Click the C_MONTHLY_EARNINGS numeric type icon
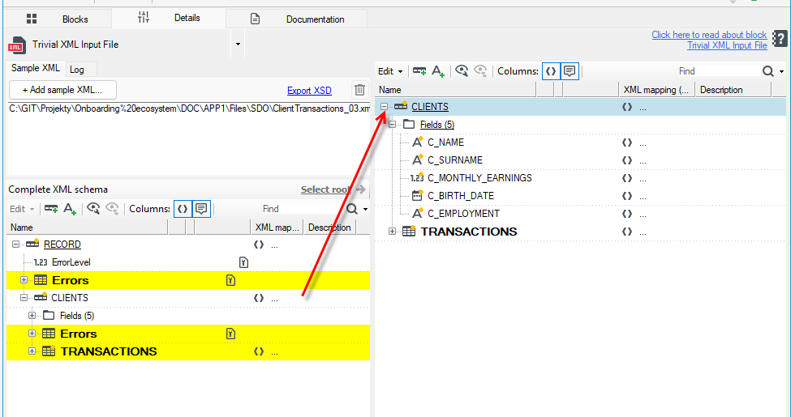791x417 pixels. coord(417,178)
